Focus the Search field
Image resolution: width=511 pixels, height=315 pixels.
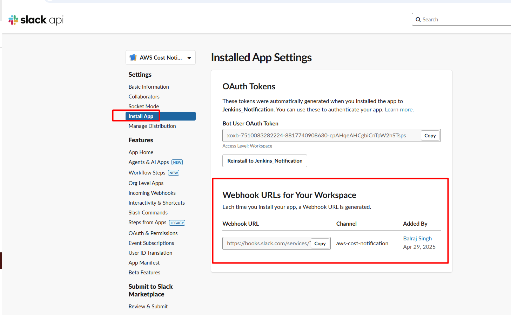click(x=462, y=20)
